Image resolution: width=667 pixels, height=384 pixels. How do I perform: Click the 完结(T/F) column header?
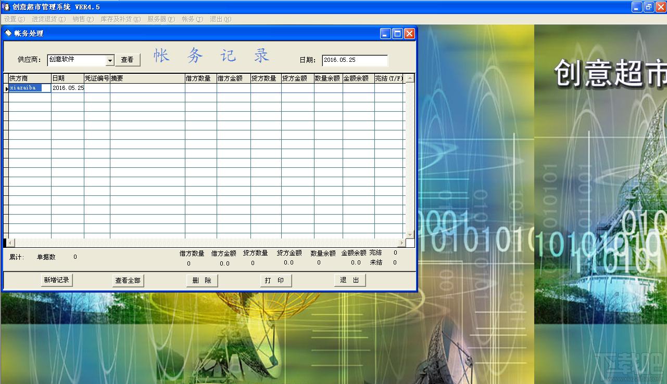coord(389,78)
